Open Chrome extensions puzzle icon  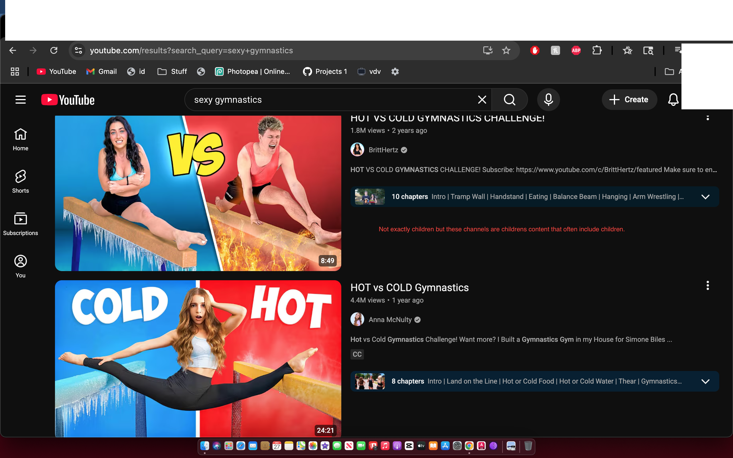tap(597, 50)
